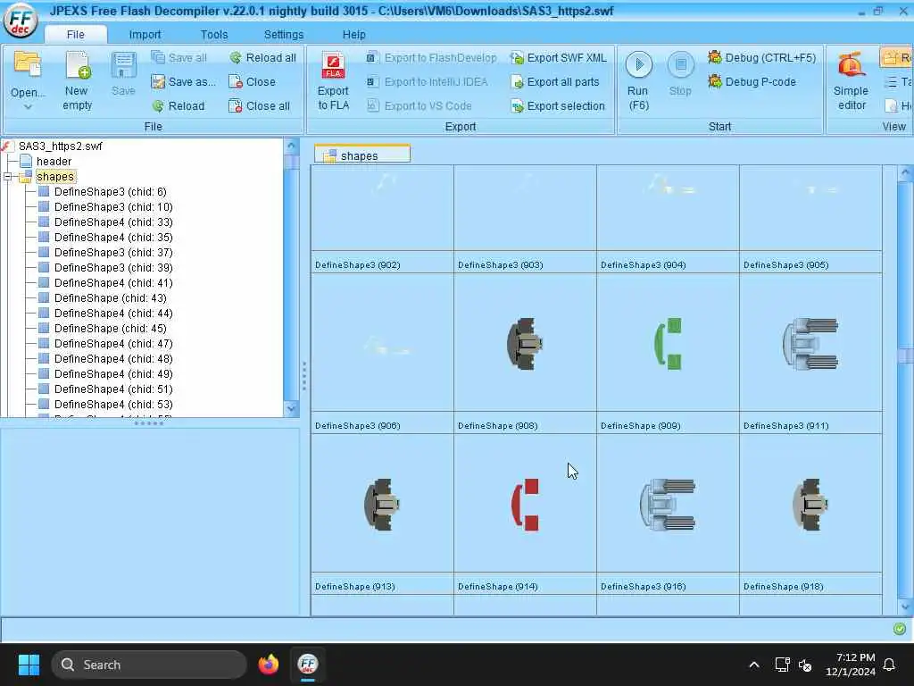Click tree panel scrollbar up arrow
Image resolution: width=914 pixels, height=686 pixels.
[x=291, y=146]
